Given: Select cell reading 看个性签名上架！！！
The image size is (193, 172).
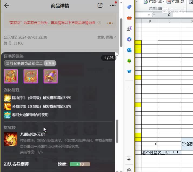Looking at the screenshot, I should click(x=161, y=153).
